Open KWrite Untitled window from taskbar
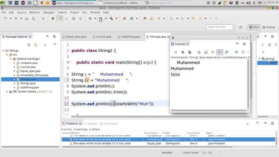 point(119,3)
